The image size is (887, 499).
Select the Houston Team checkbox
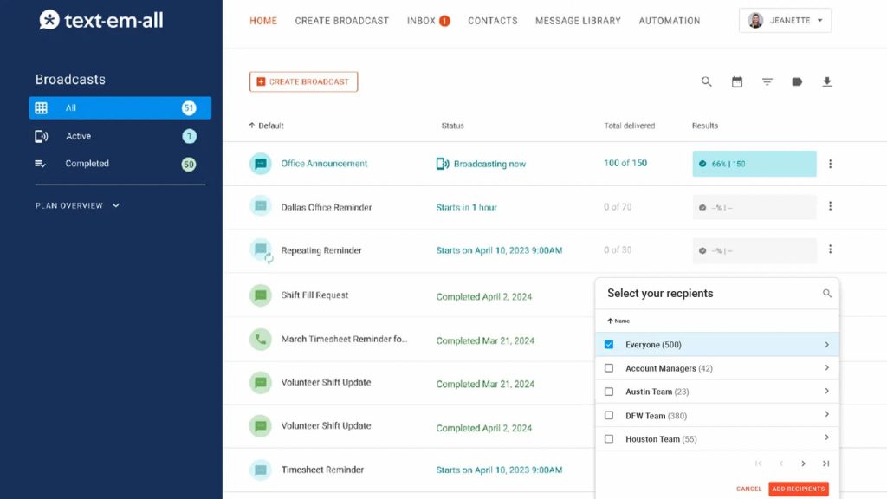pos(609,439)
